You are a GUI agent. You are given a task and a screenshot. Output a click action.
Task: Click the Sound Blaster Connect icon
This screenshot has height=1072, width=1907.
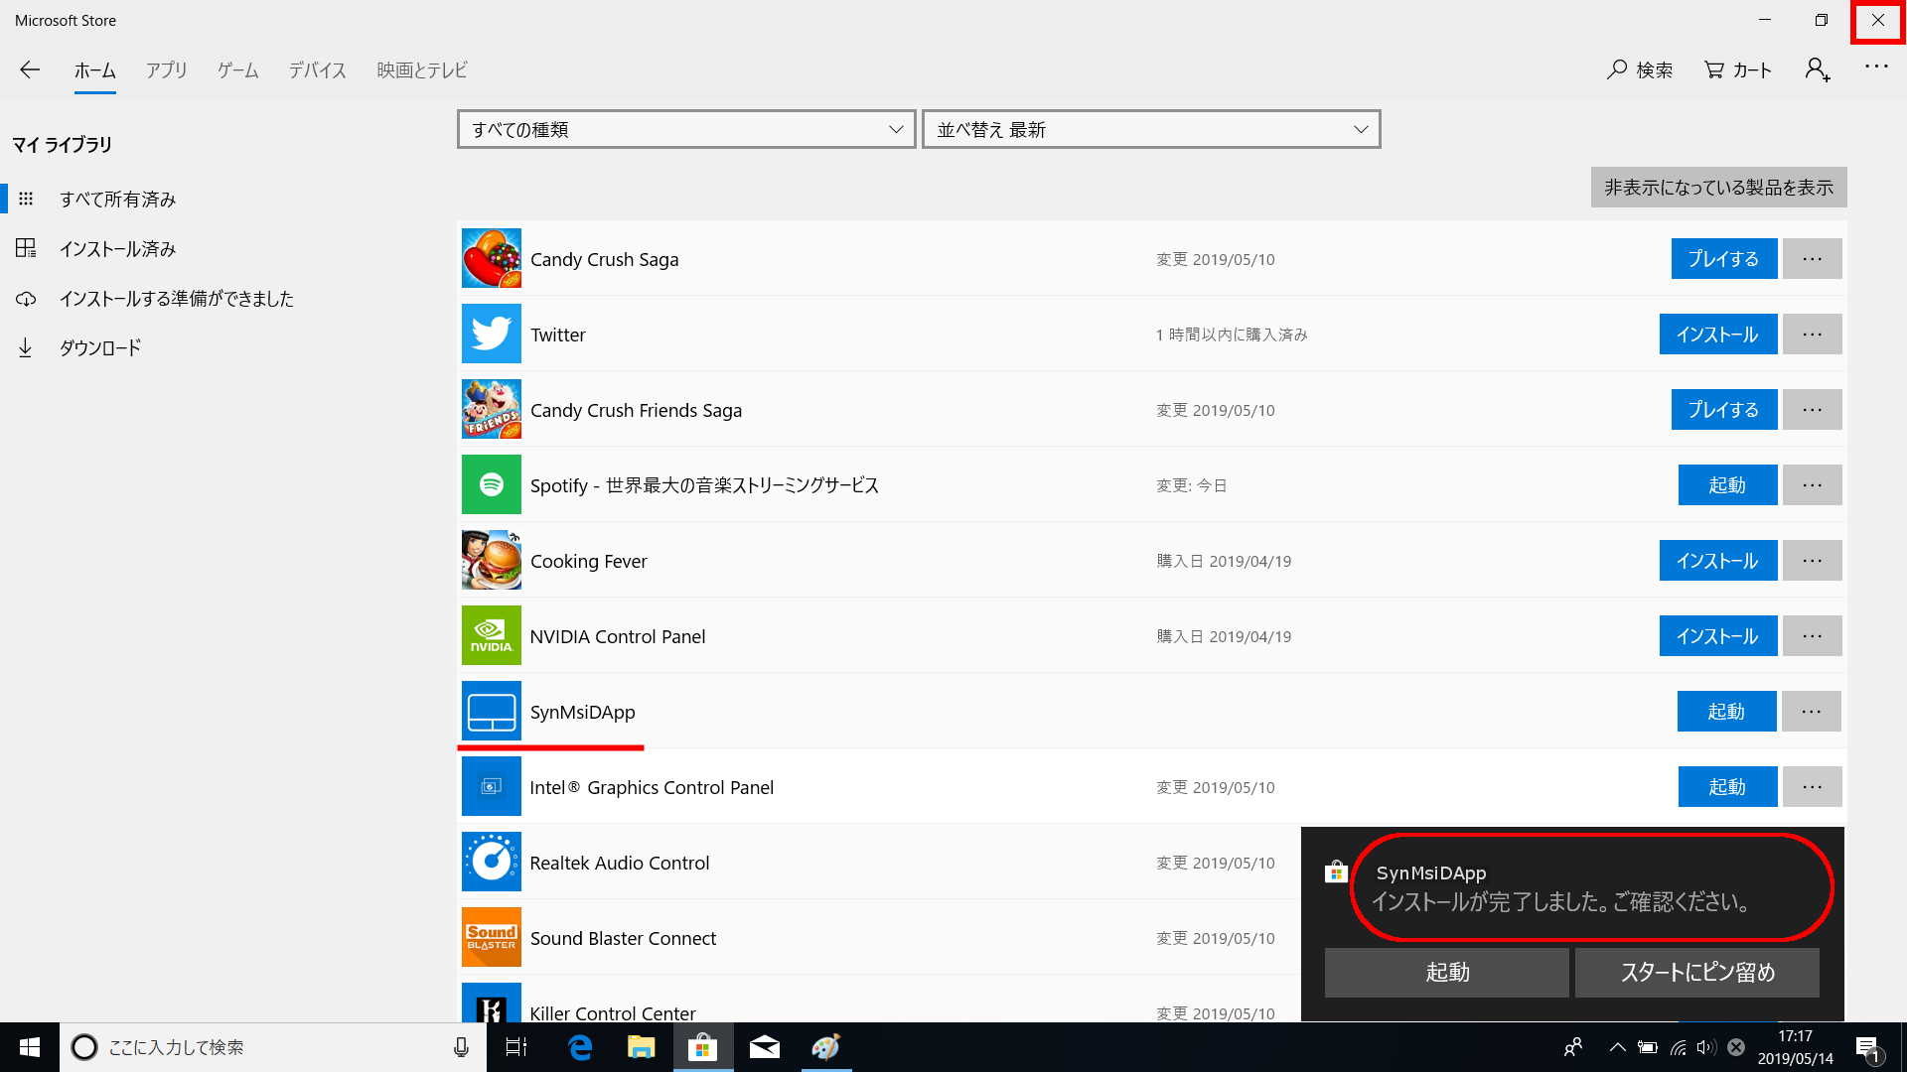[492, 937]
